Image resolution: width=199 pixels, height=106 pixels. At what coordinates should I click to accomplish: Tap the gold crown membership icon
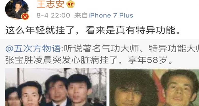(71, 4)
